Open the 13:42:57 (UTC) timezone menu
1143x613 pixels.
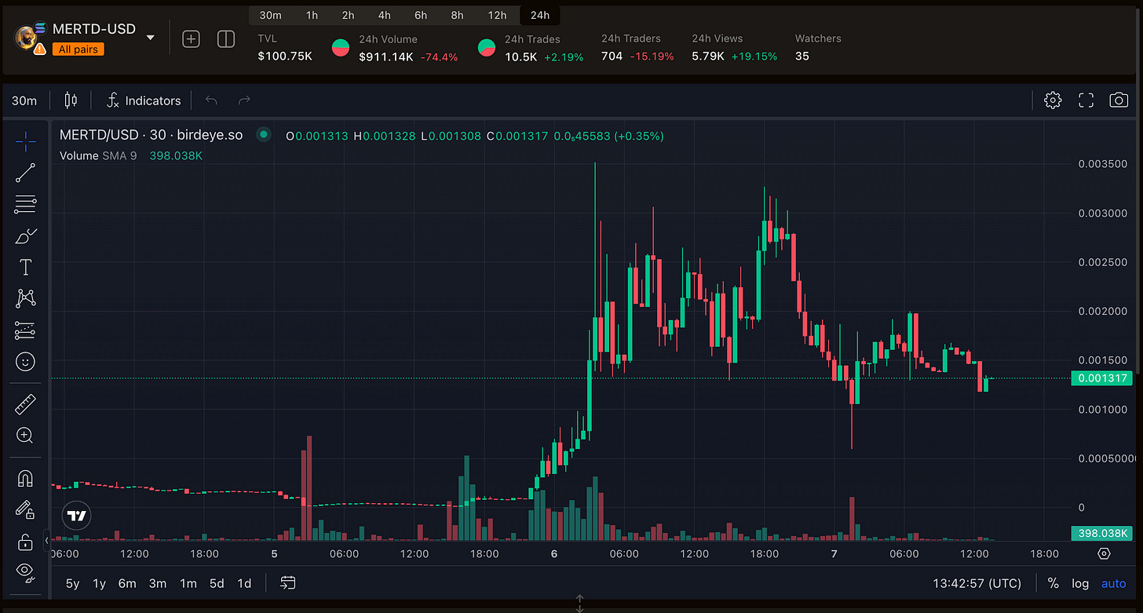click(x=977, y=583)
